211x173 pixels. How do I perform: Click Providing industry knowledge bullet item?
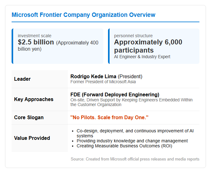[x=132, y=141]
